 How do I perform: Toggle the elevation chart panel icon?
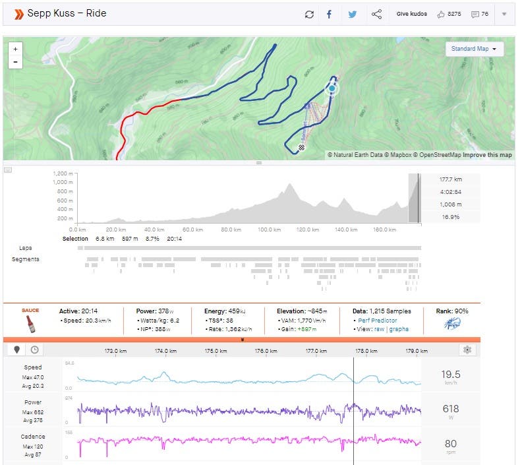click(8, 170)
